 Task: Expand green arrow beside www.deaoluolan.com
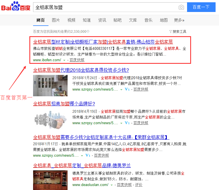click(111, 185)
